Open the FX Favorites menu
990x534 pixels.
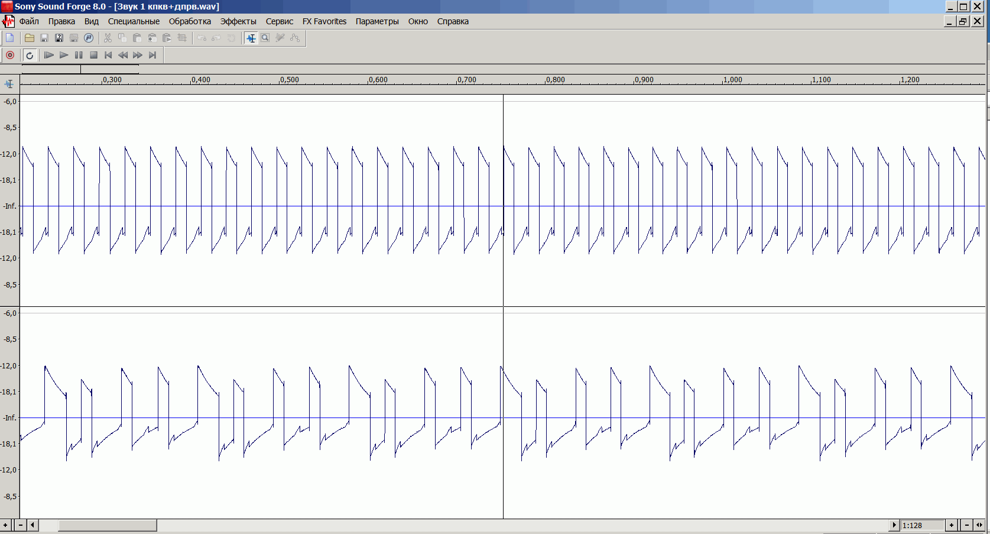pyautogui.click(x=324, y=21)
